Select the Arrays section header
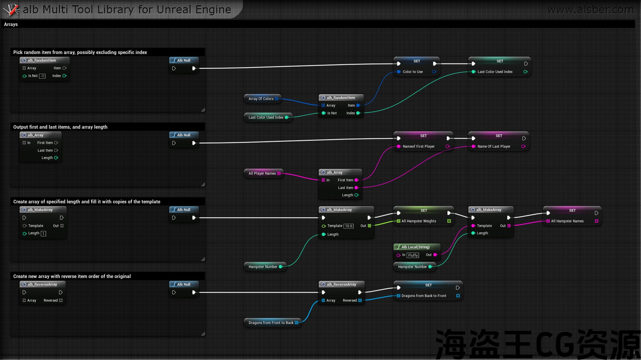 point(11,24)
